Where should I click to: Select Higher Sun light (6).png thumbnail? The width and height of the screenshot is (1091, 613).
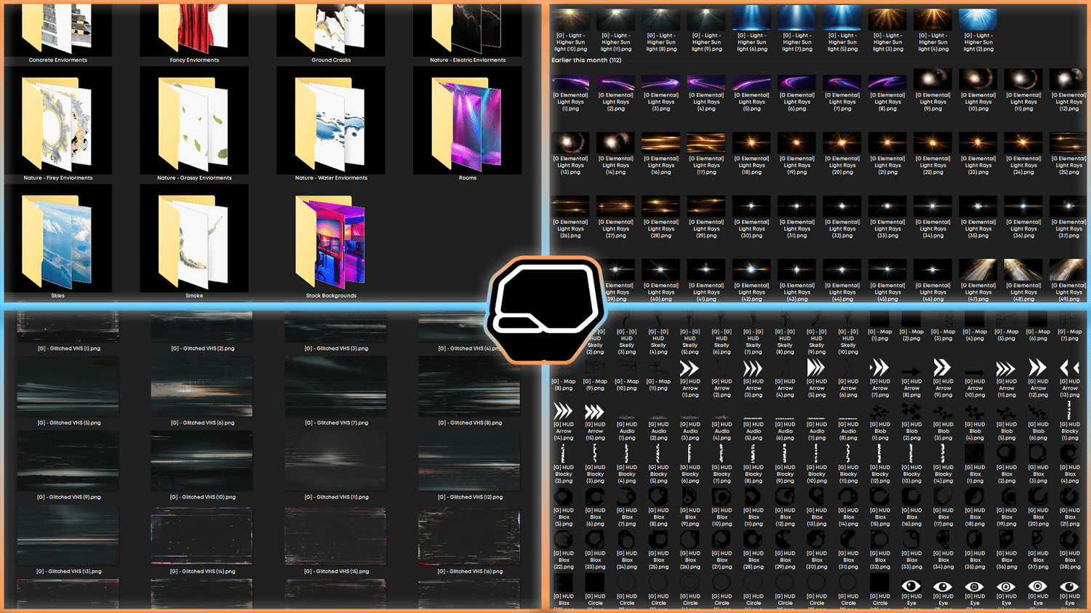(751, 19)
